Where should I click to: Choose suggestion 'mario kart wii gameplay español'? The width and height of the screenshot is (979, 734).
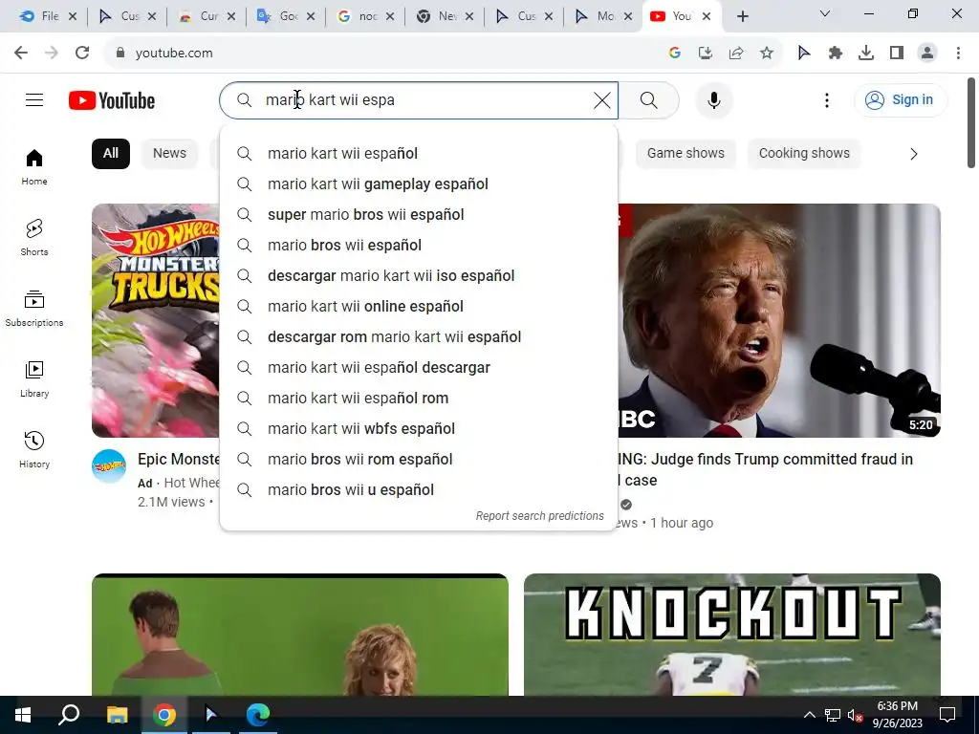[419, 184]
